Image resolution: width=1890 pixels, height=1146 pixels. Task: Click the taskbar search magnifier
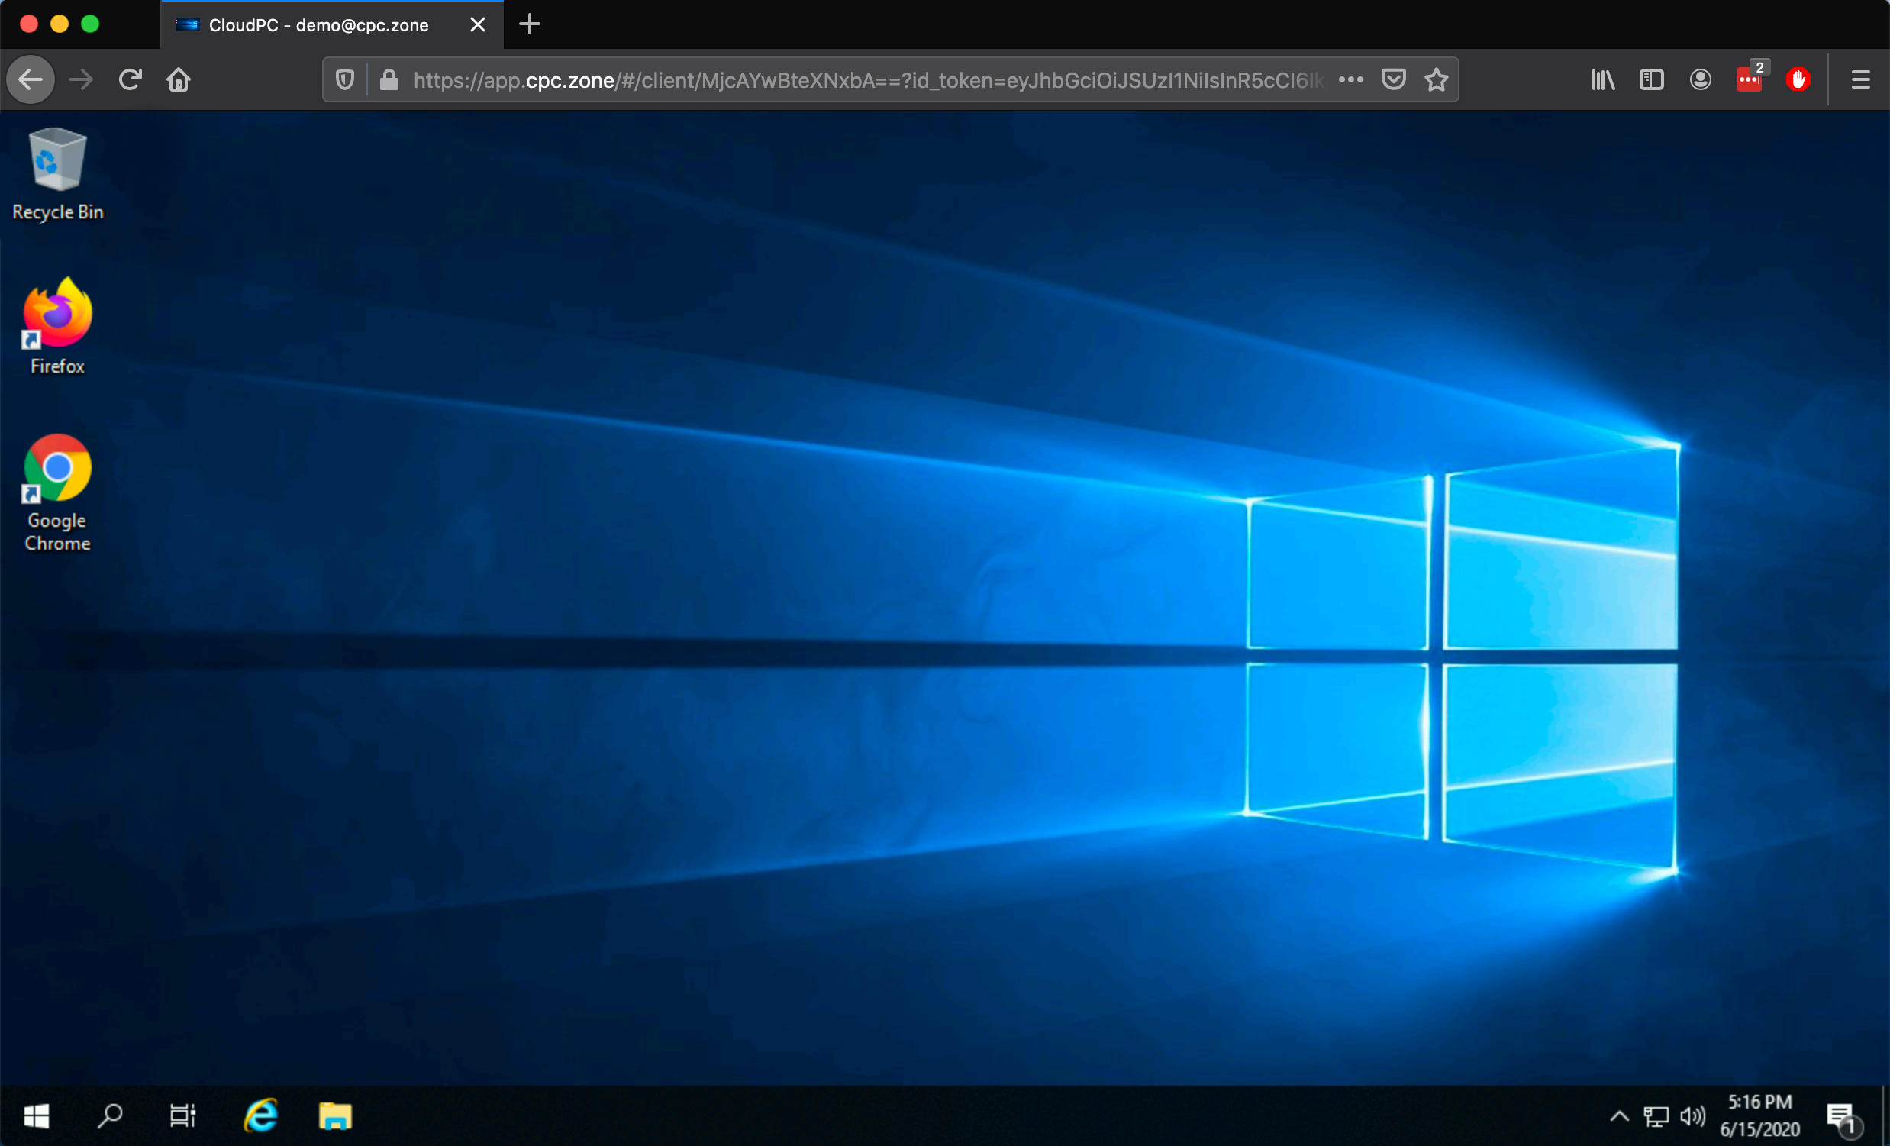coord(110,1115)
